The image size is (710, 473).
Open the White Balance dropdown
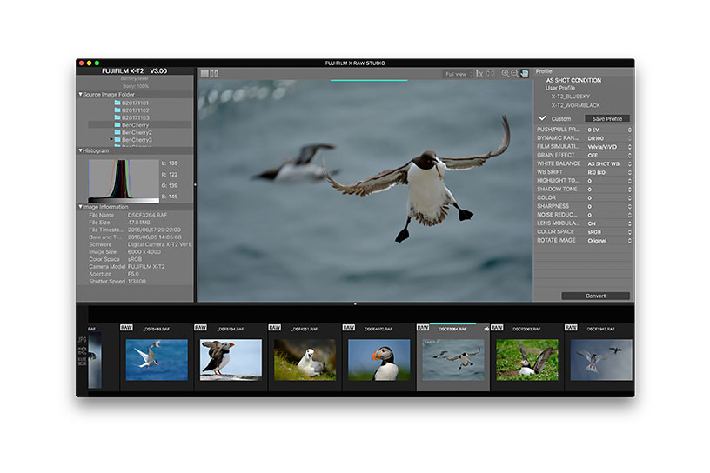click(x=607, y=163)
